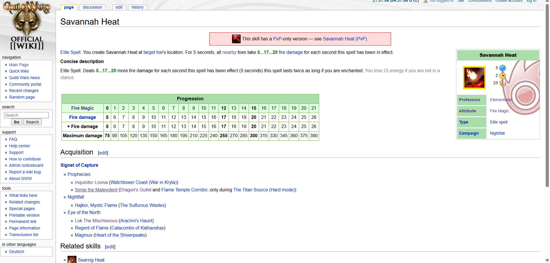Focus the wiki Search input field
The width and height of the screenshot is (550, 263).
click(x=26, y=115)
